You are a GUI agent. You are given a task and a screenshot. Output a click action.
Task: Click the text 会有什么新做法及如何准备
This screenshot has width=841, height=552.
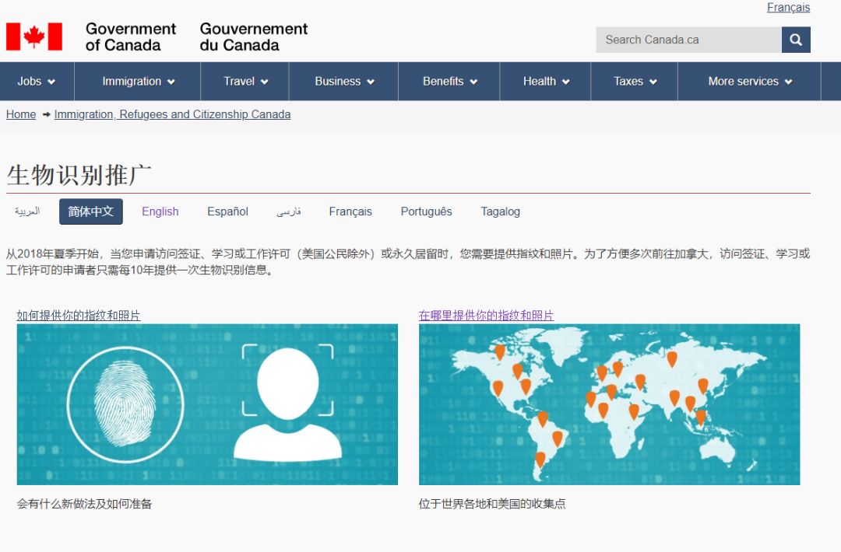[x=84, y=504]
